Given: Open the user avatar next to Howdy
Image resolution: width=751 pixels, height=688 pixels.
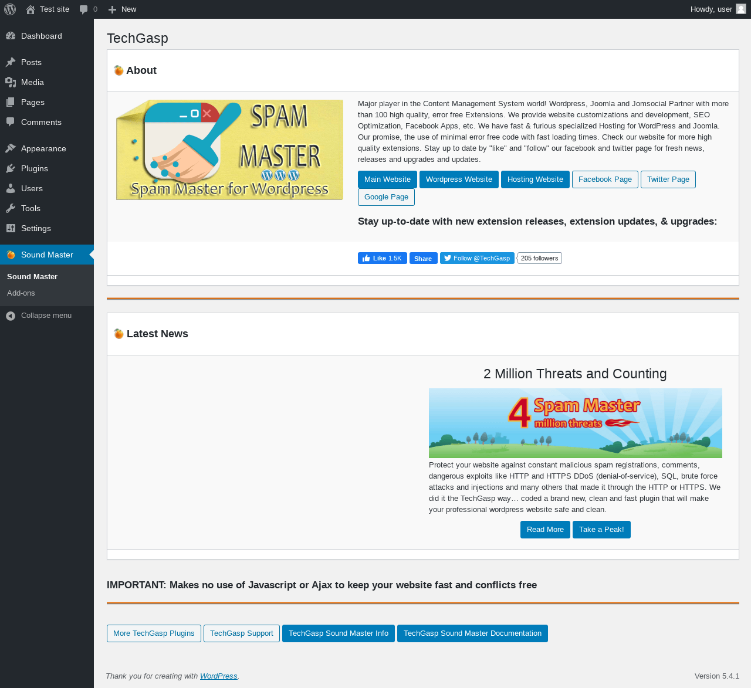Looking at the screenshot, I should (x=741, y=9).
